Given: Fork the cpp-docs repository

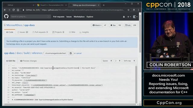Looking at the screenshot, I should [128, 25].
